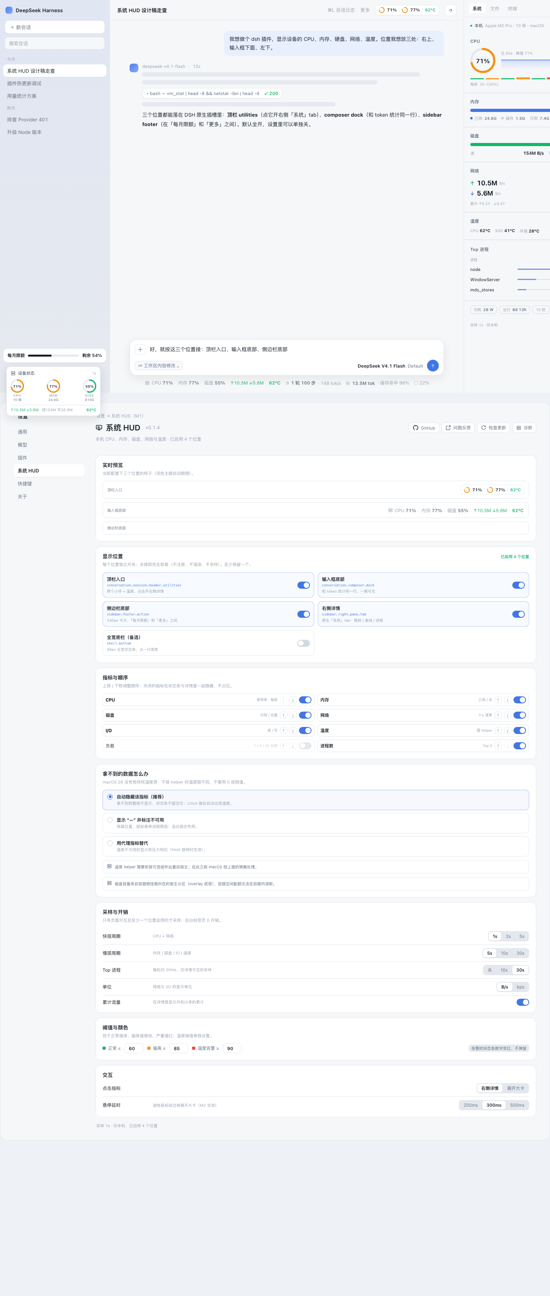The width and height of the screenshot is (550, 1296).
Task: Open 排查 Provider 401 conversation
Action: point(55,120)
